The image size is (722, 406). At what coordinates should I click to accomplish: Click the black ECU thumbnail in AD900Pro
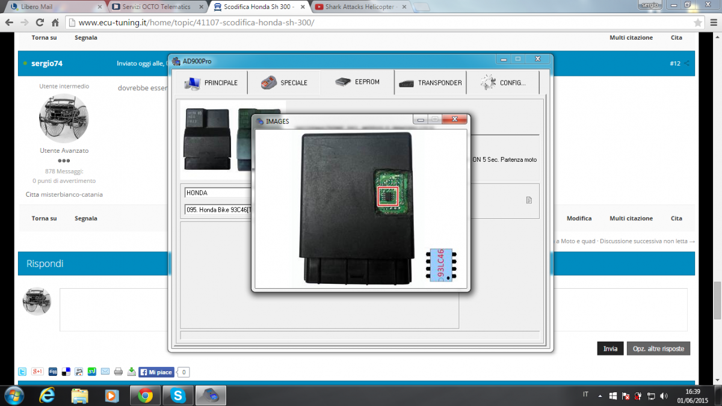click(x=207, y=140)
